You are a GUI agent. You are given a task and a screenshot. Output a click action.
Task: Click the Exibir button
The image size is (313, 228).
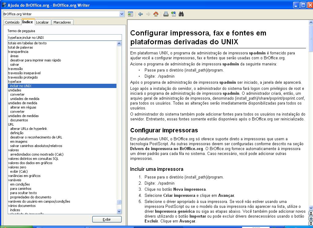(107, 219)
